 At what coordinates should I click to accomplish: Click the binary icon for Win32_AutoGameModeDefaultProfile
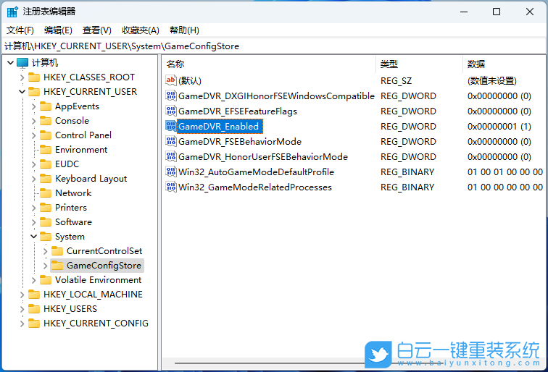[171, 172]
